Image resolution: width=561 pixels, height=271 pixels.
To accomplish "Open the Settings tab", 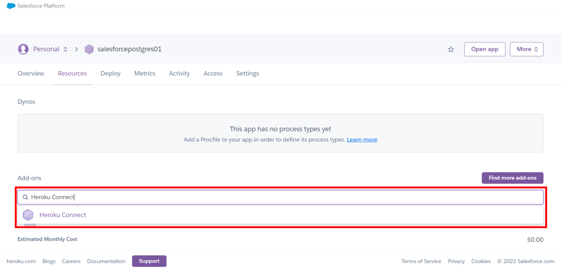I will pyautogui.click(x=247, y=73).
